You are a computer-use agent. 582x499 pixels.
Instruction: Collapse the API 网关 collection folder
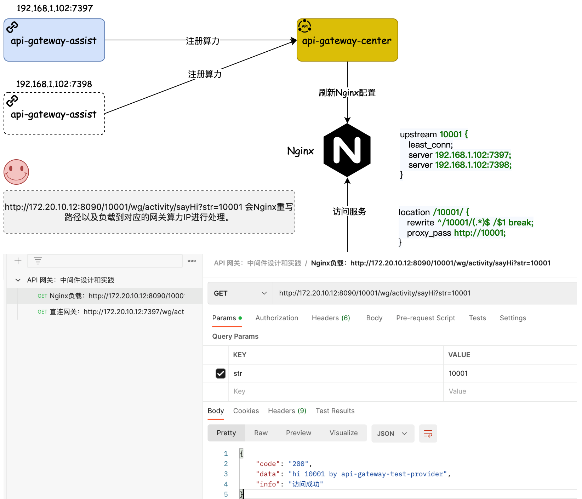(x=18, y=280)
